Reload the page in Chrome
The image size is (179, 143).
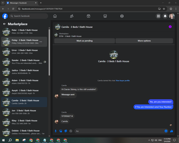13,9
